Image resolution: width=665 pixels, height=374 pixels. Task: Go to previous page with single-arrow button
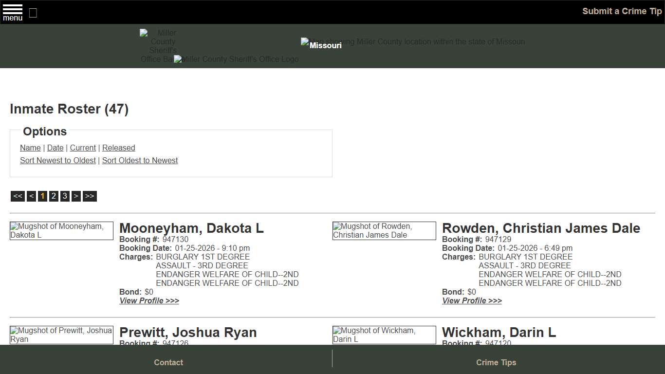pyautogui.click(x=31, y=196)
